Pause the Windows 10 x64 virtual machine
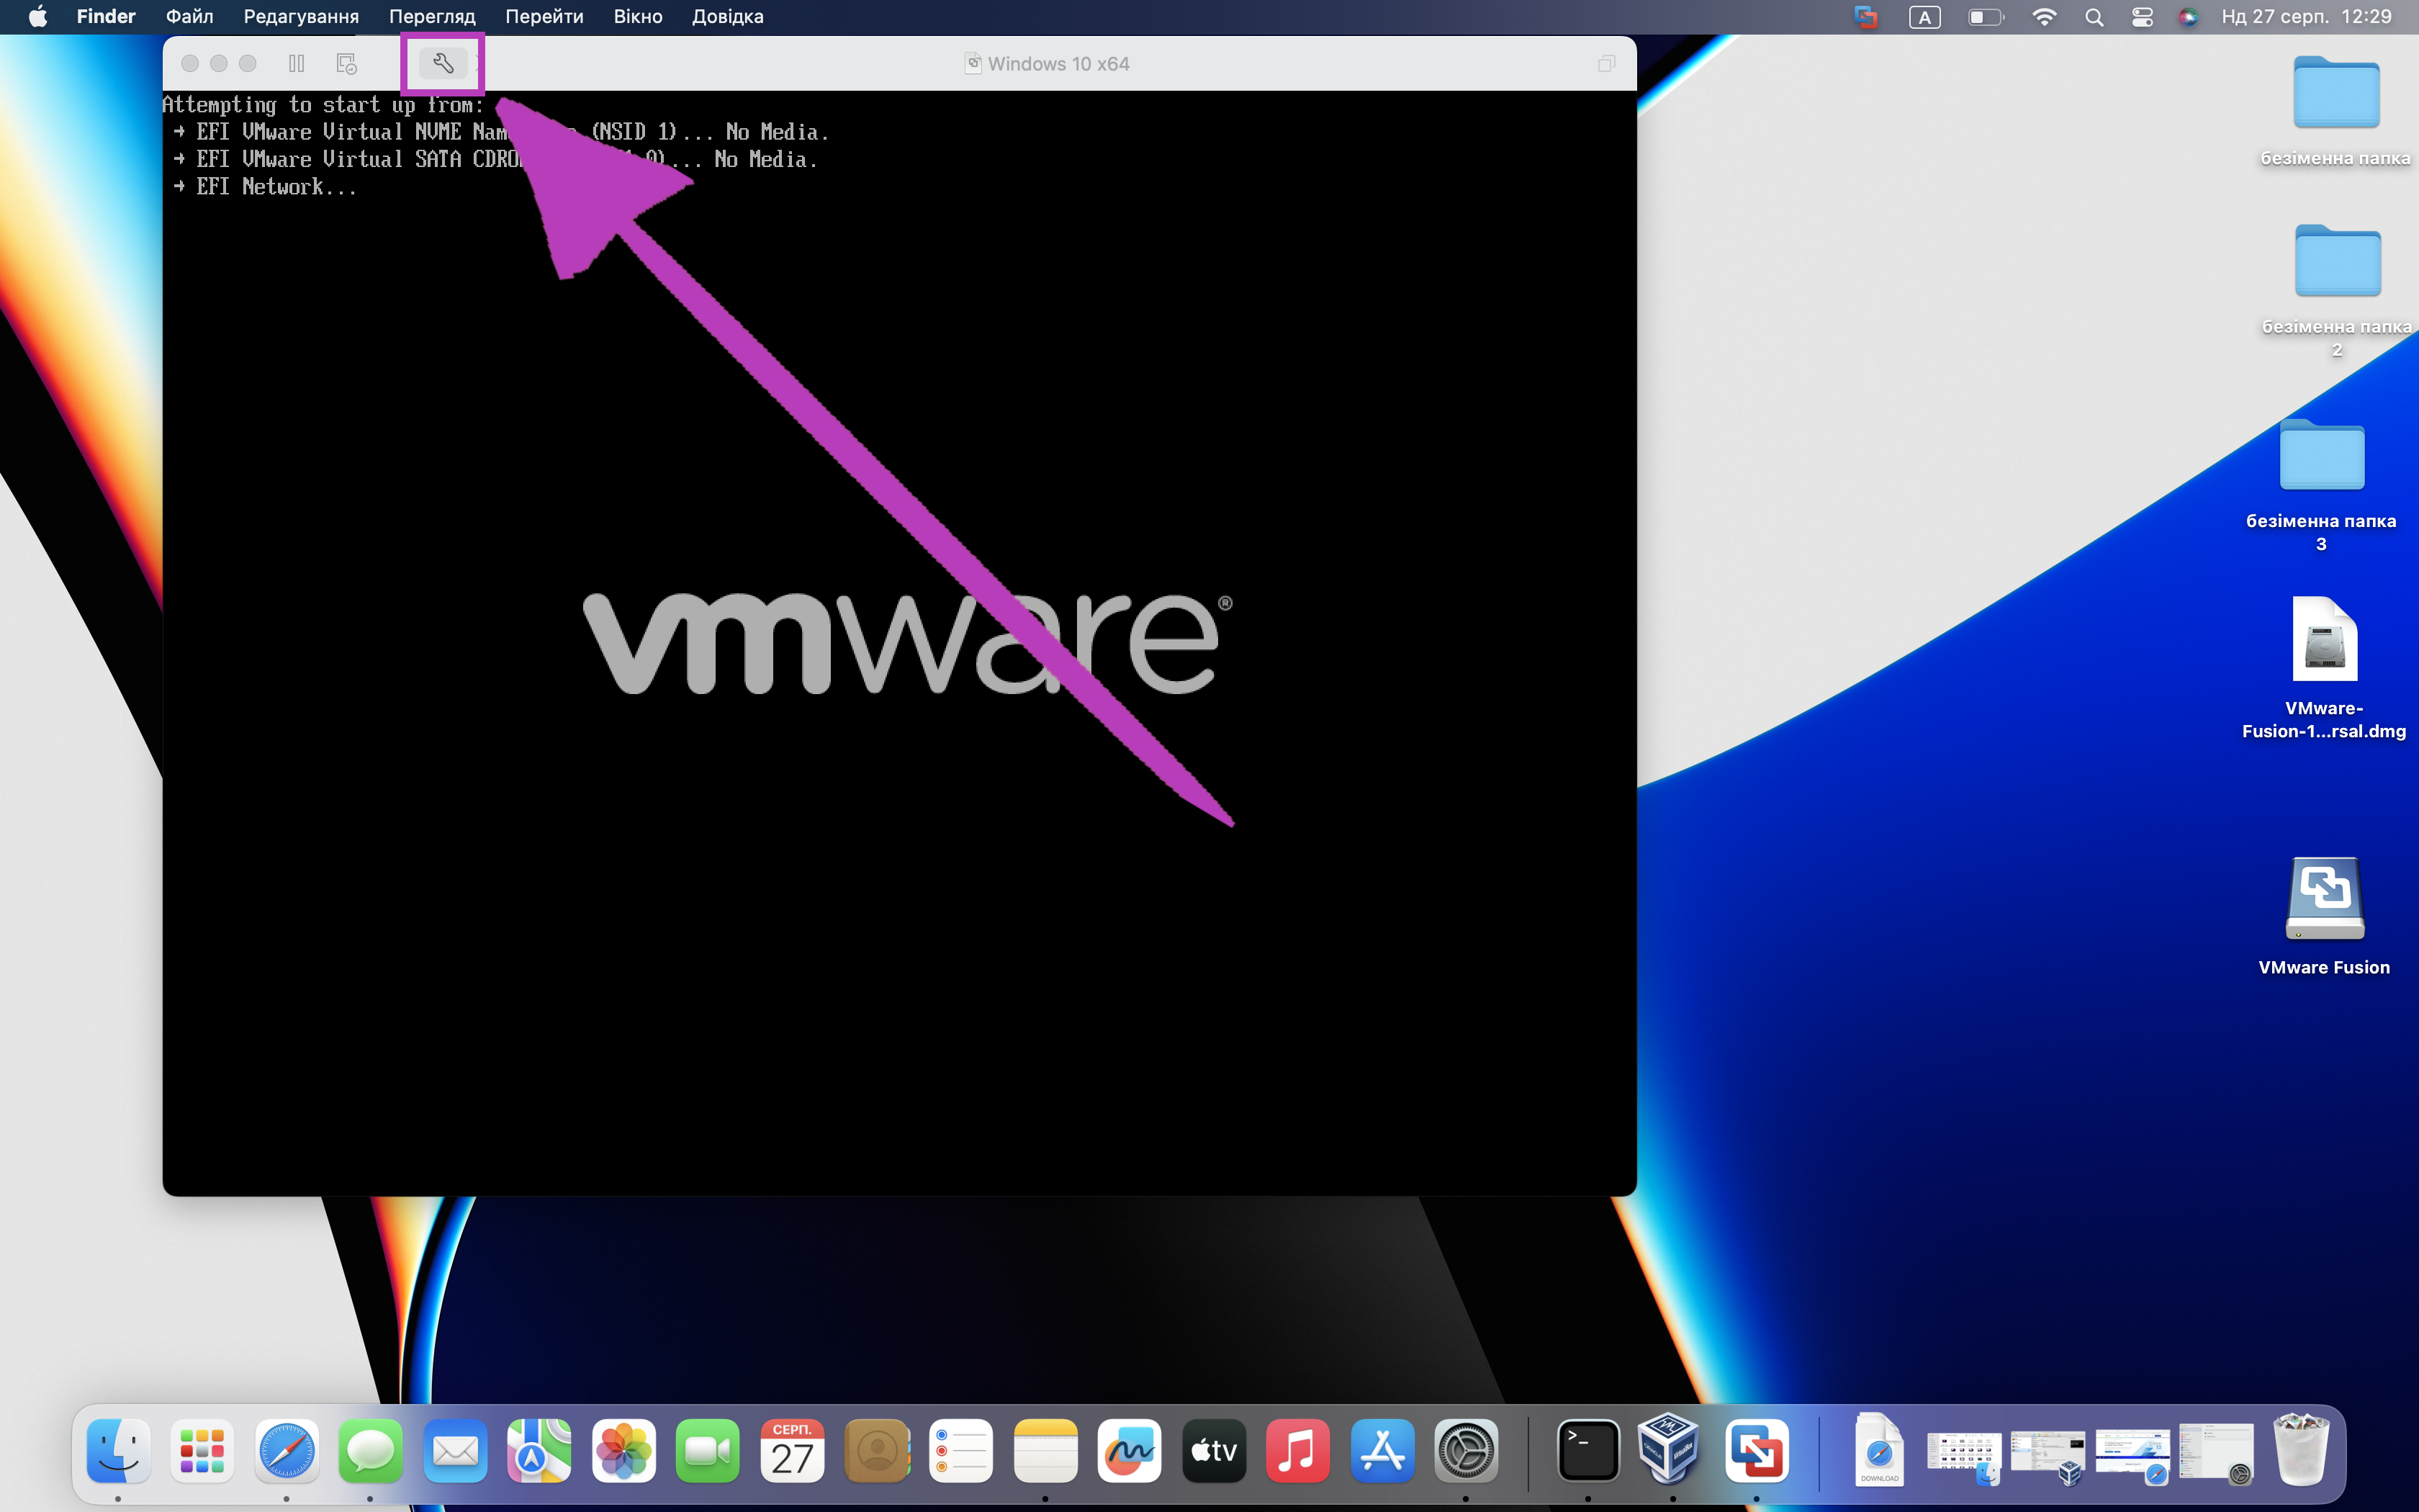Viewport: 2419px width, 1512px height. (x=297, y=63)
